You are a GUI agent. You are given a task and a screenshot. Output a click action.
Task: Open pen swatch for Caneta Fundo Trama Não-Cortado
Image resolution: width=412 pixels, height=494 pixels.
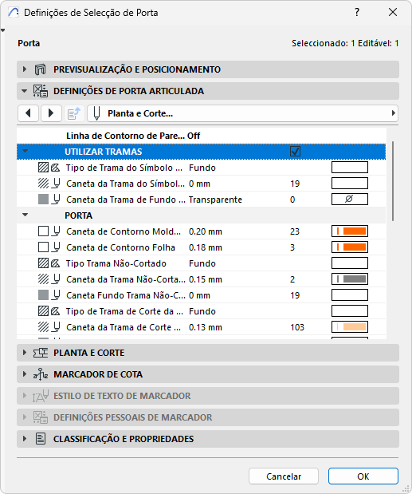350,295
